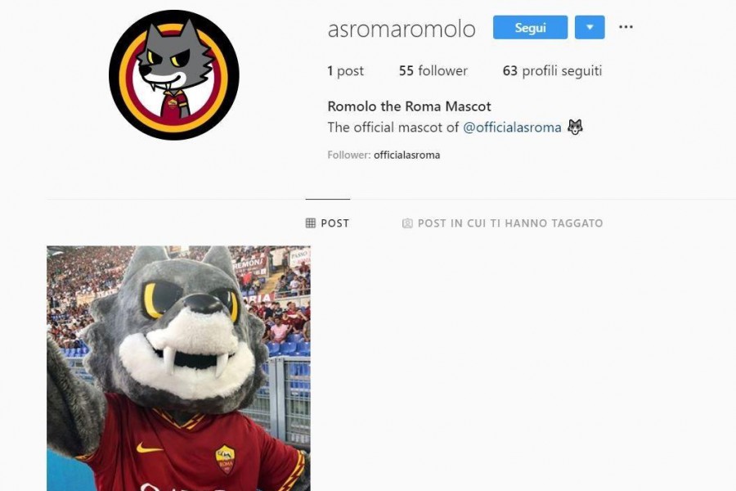This screenshot has width=736, height=491.
Task: Click the number 55 in follower count
Action: click(x=406, y=71)
